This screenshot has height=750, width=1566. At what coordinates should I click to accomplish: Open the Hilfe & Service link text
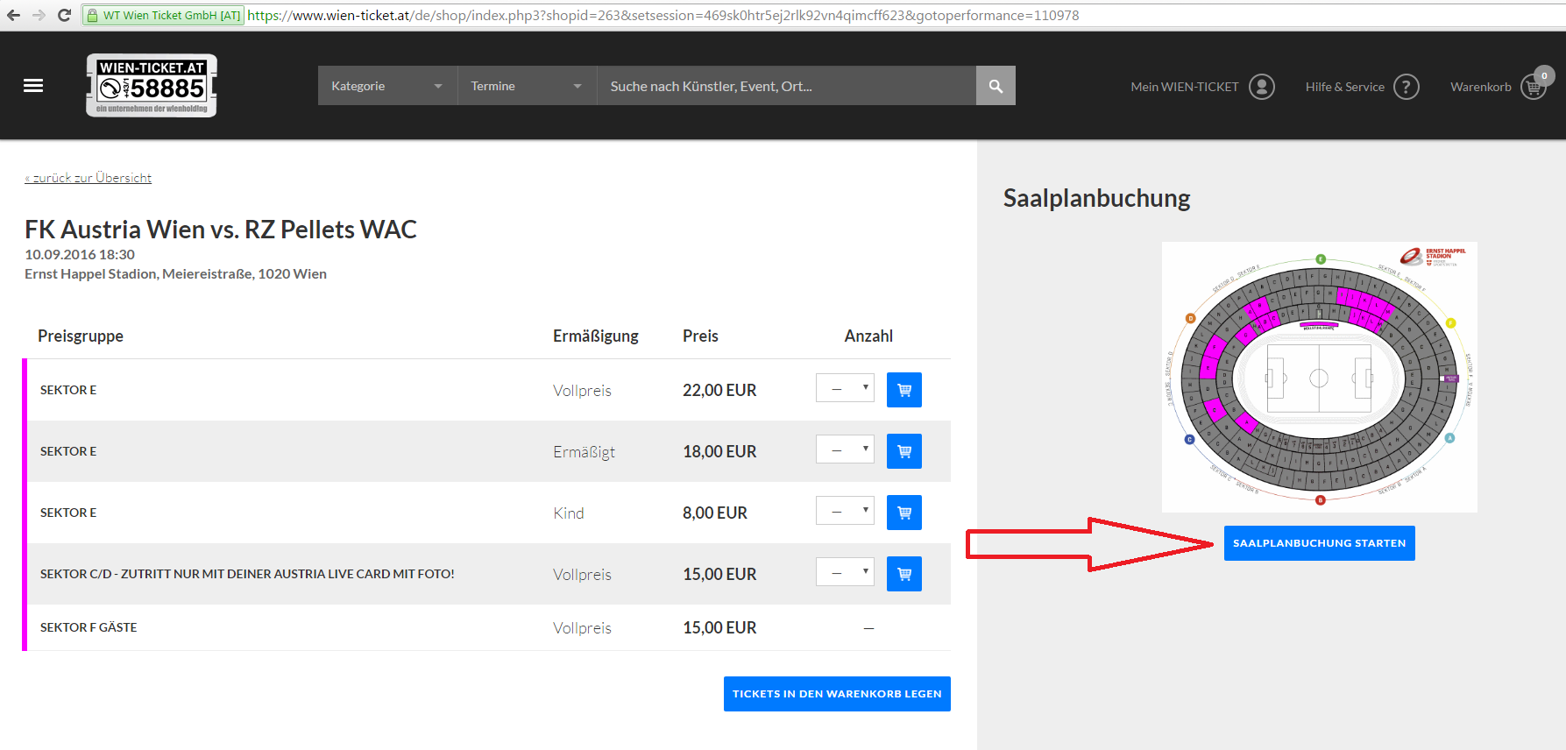1344,87
